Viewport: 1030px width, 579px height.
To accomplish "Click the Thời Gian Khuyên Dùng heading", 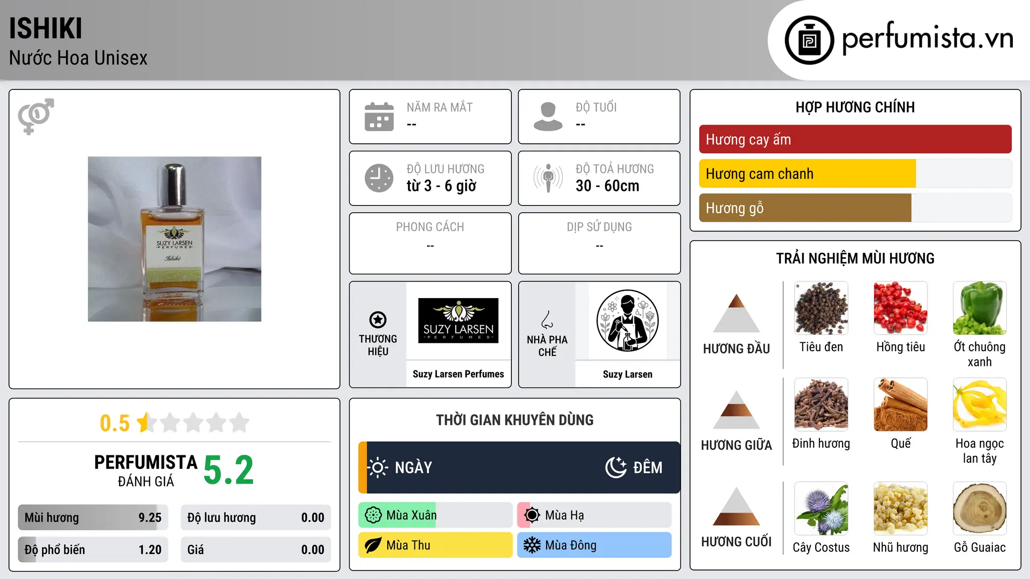I will click(514, 420).
